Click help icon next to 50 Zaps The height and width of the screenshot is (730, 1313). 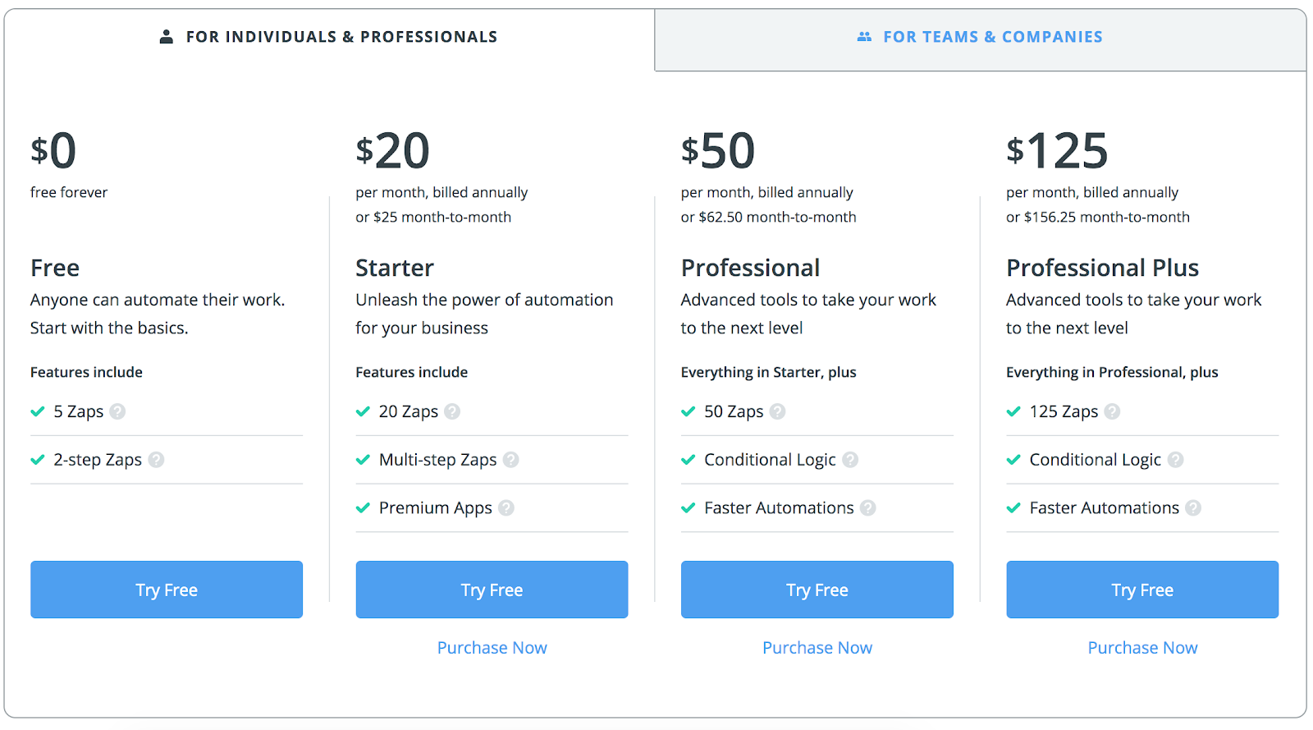(x=777, y=411)
